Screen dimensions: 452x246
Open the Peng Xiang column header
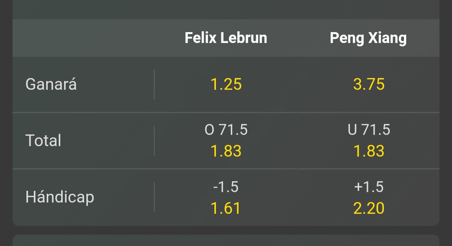[368, 38]
